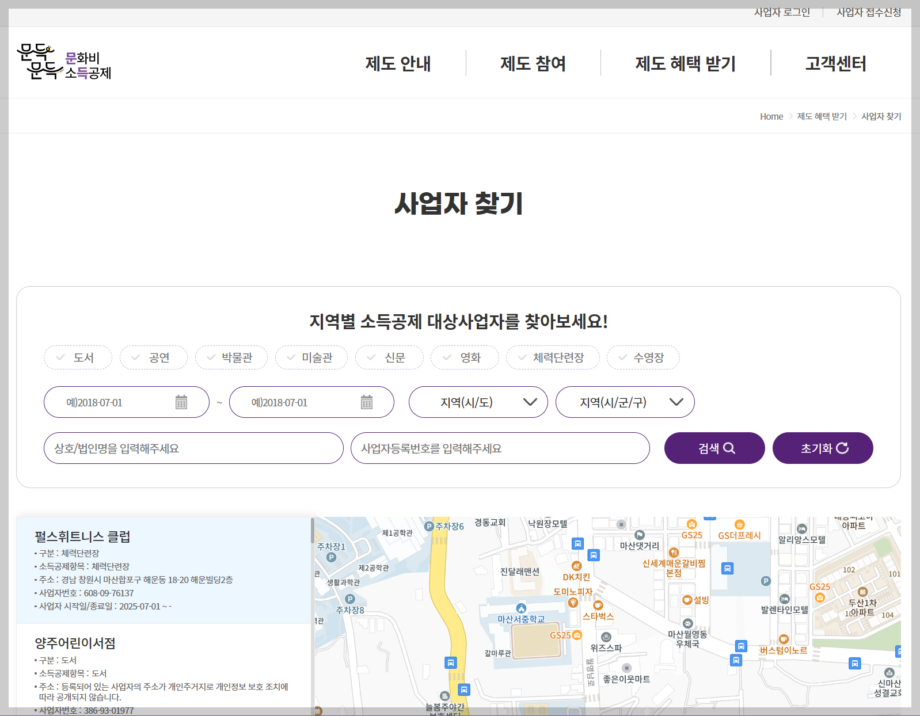Screen dimensions: 920x716
Task: Toggle the 공연 category filter
Action: (x=153, y=357)
